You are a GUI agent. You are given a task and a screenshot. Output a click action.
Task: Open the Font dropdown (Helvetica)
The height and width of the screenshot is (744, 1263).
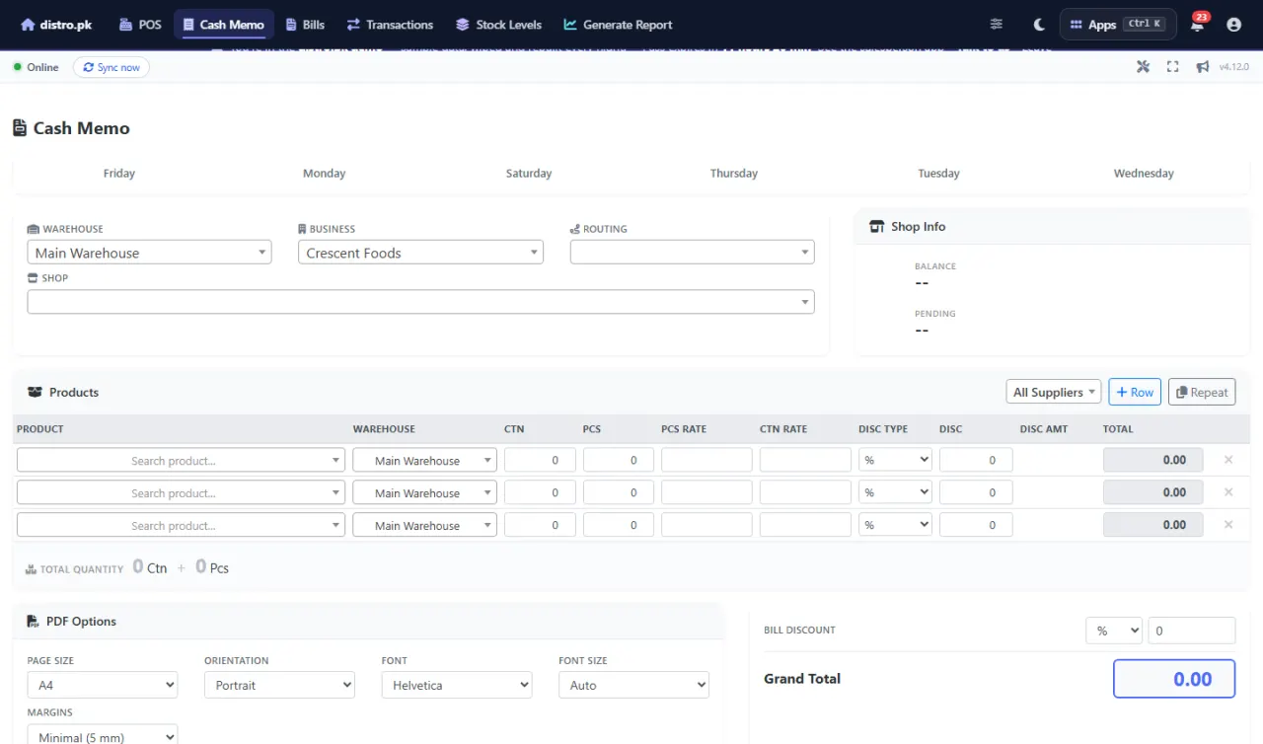tap(457, 685)
